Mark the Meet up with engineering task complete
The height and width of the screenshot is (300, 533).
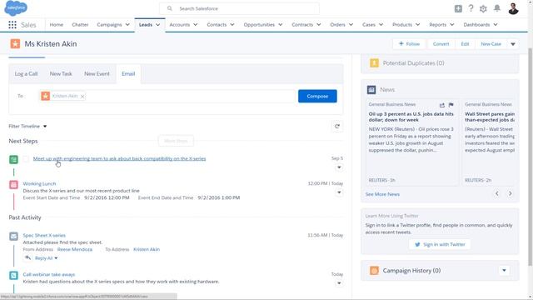click(x=26, y=159)
